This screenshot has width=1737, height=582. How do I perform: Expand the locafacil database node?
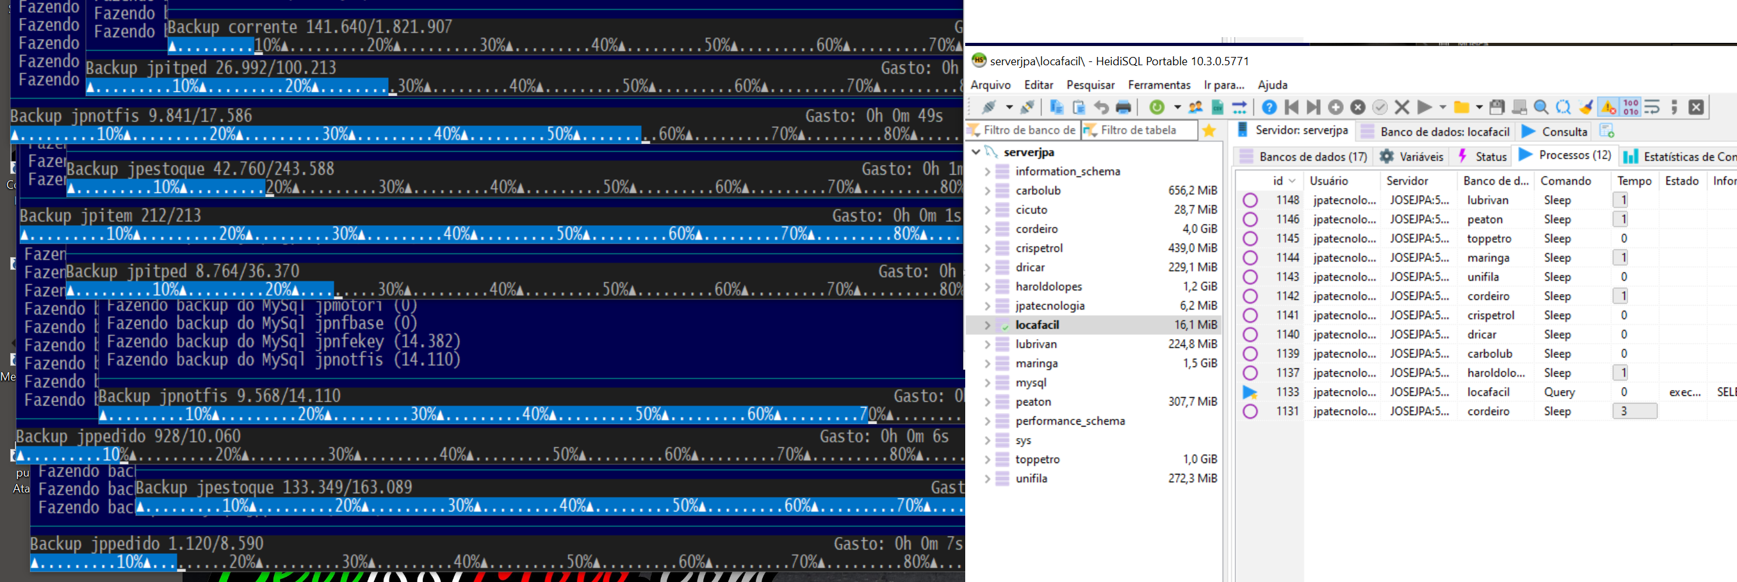pyautogui.click(x=987, y=325)
